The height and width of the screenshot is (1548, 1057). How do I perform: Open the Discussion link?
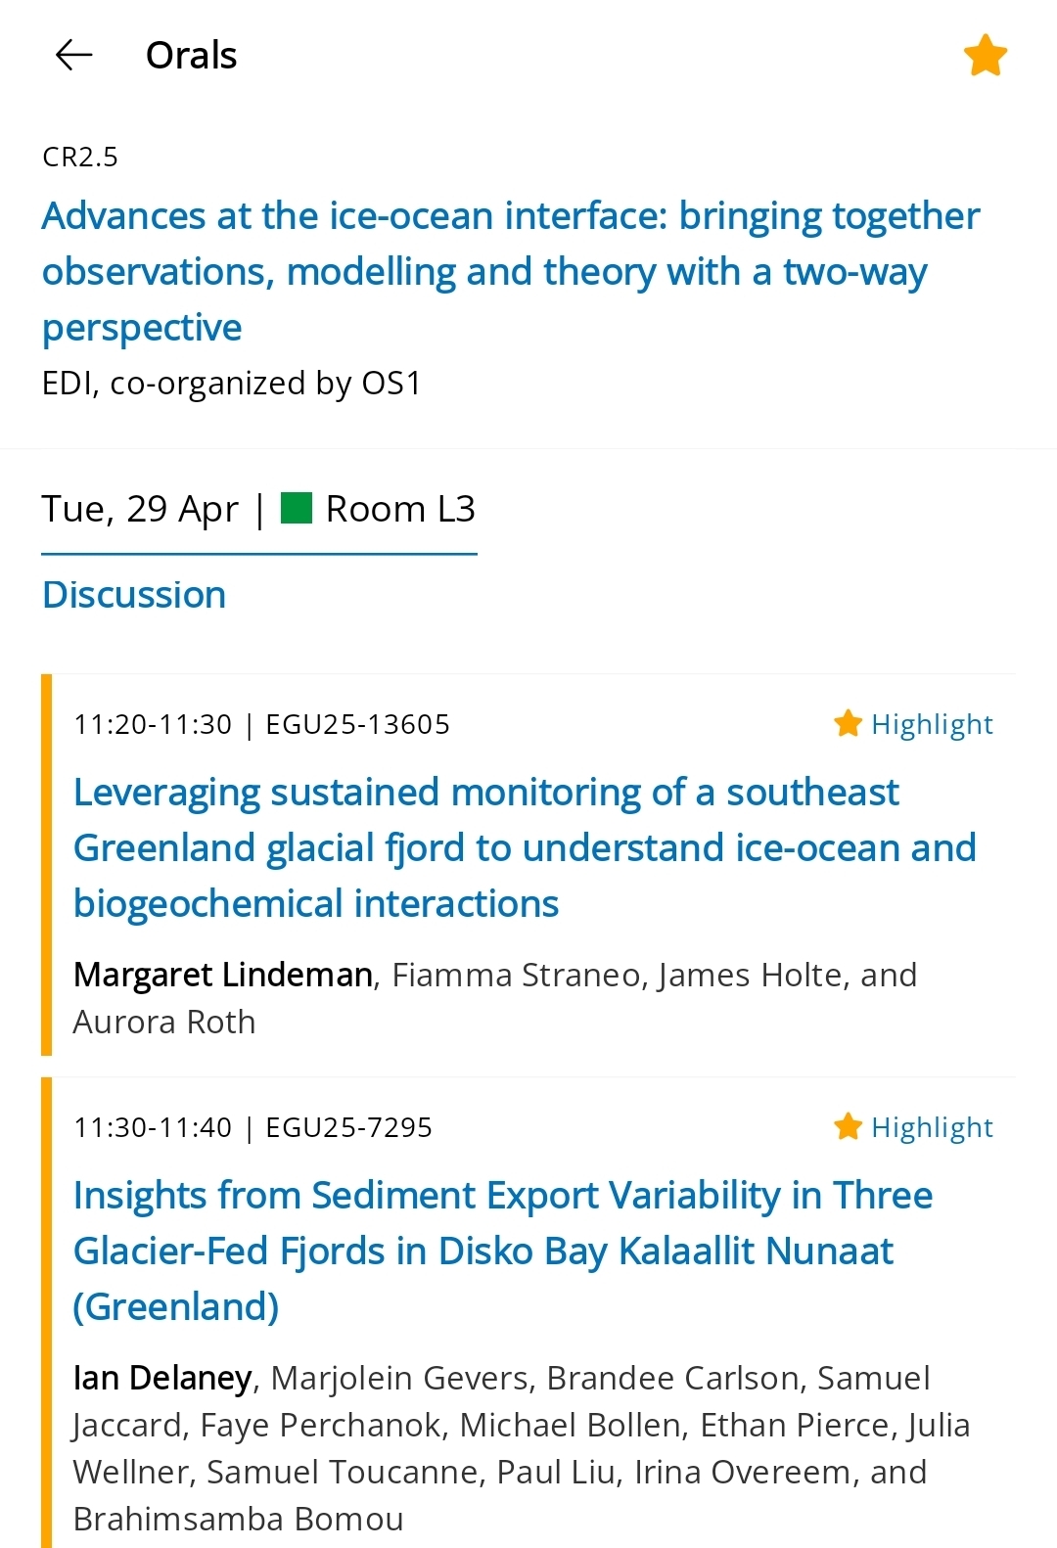point(134,595)
